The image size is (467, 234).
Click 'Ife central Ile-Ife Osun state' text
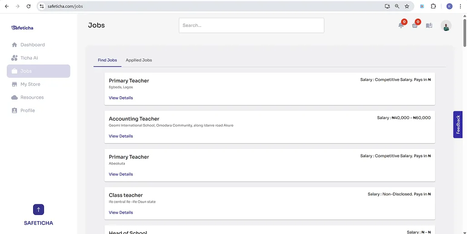point(132,201)
